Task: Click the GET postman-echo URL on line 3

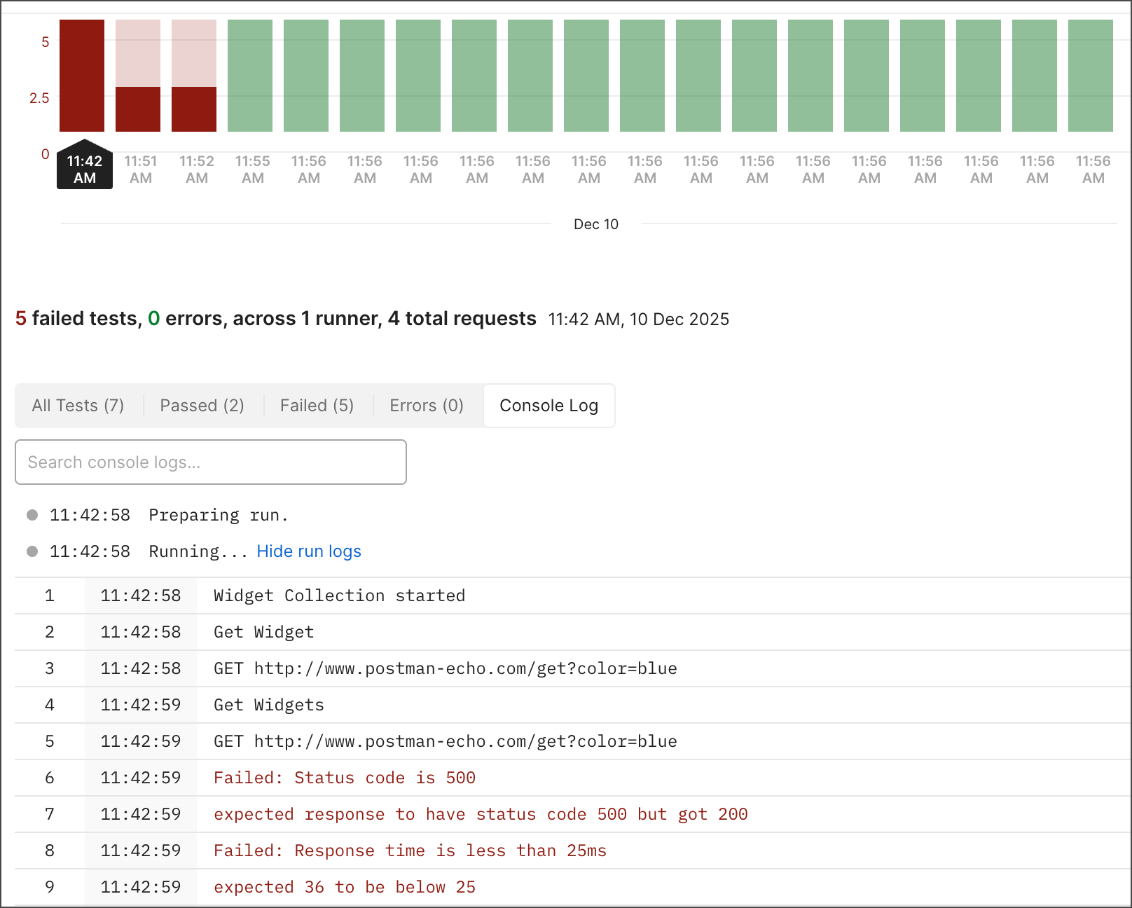Action: click(445, 668)
